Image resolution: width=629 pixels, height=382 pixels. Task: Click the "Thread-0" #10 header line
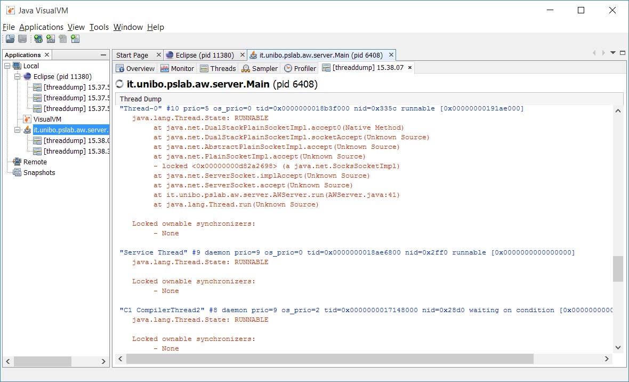(322, 108)
